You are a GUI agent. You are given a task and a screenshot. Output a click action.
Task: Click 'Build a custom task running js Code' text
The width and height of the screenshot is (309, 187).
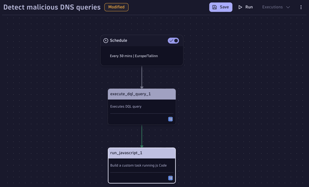pyautogui.click(x=139, y=165)
